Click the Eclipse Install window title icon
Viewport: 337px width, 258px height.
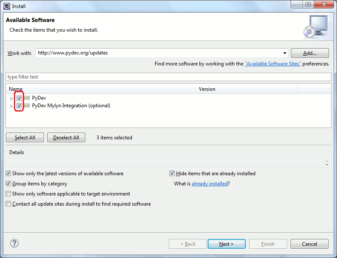point(7,6)
